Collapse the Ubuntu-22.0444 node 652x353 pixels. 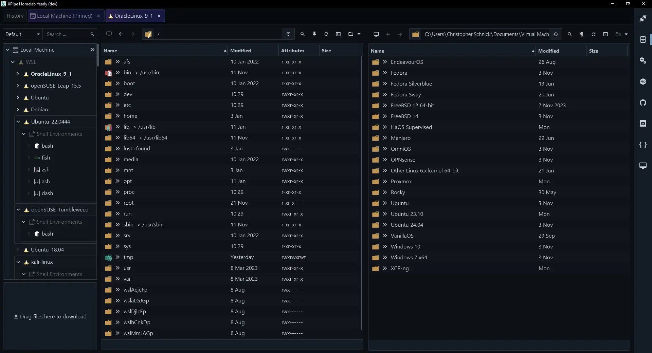point(18,122)
